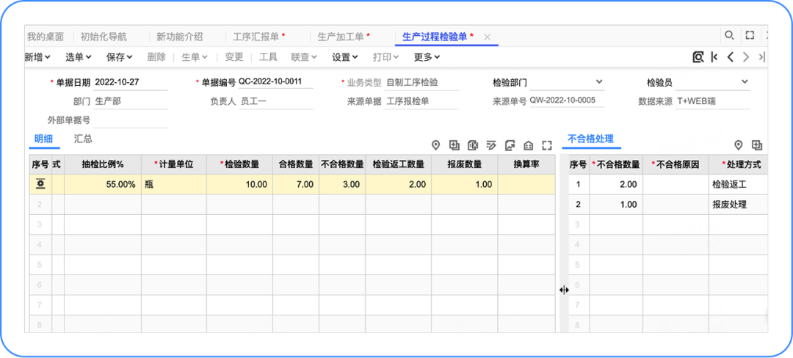
Task: Open the 更多 menu
Action: click(x=427, y=57)
